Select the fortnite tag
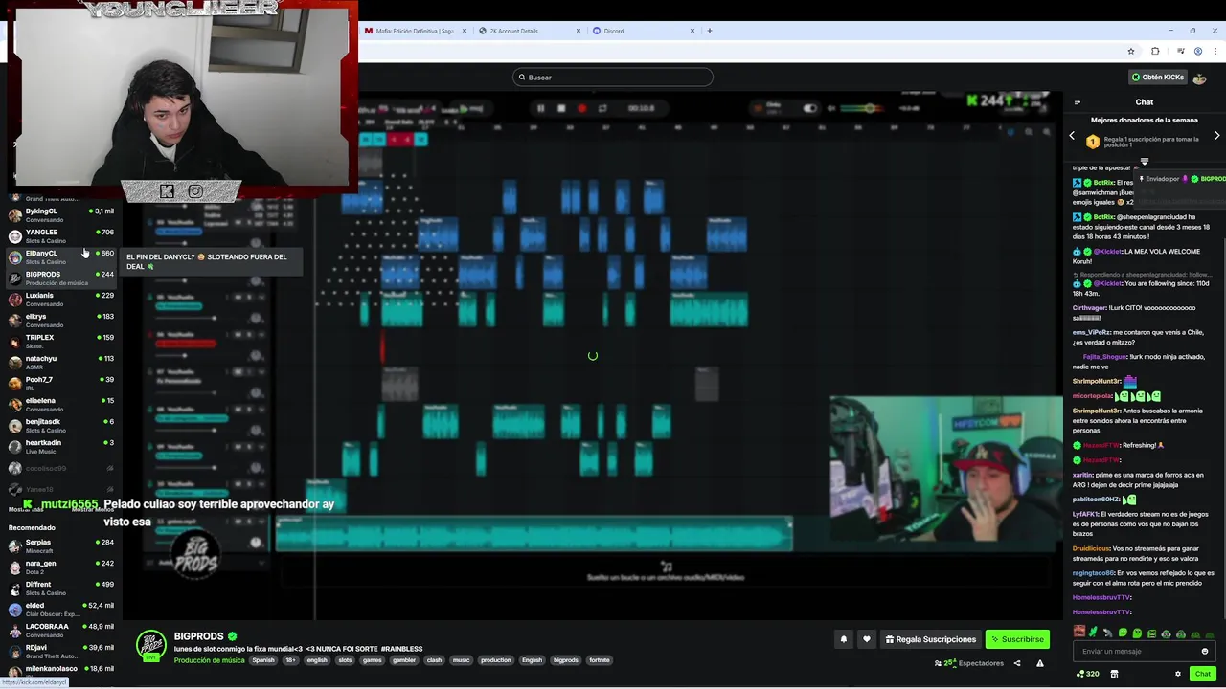The image size is (1226, 689). point(600,660)
